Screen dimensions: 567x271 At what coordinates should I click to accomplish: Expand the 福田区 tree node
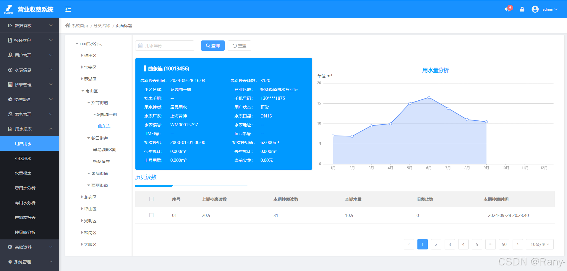pos(82,55)
